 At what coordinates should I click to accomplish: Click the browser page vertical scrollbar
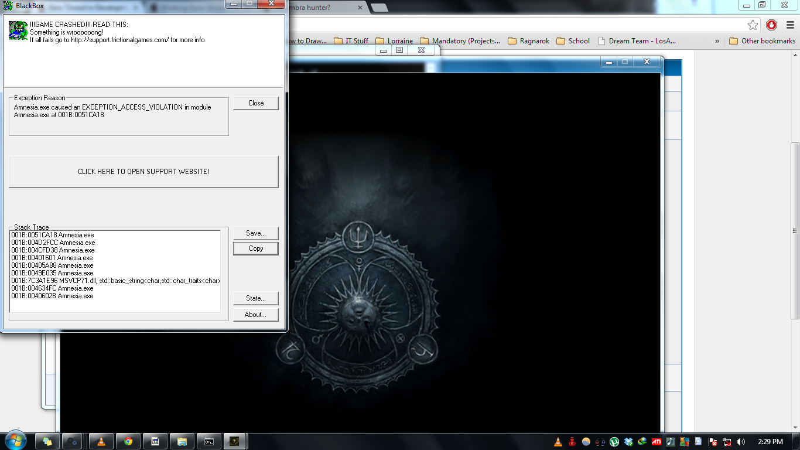pyautogui.click(x=795, y=230)
